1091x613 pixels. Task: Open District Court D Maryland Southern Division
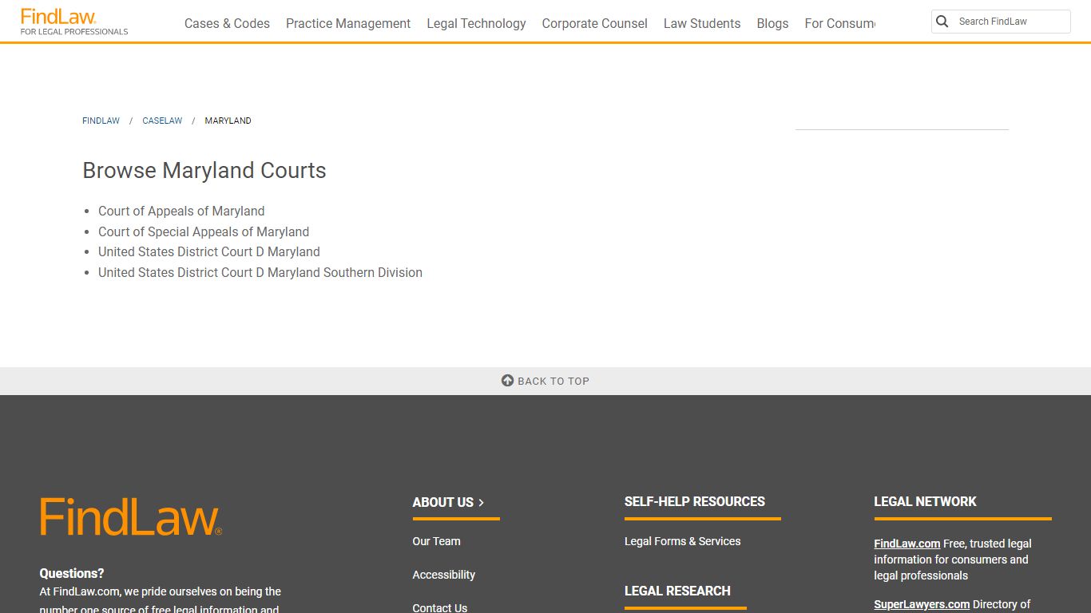pyautogui.click(x=260, y=272)
